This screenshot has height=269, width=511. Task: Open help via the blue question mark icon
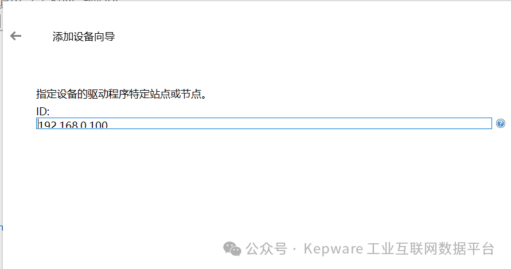[500, 123]
